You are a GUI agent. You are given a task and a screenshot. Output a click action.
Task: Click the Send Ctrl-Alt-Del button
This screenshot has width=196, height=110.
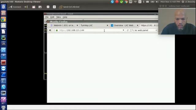(x=69, y=7)
